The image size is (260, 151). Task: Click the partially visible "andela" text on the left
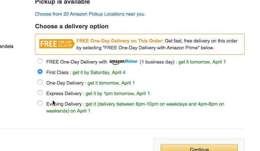tap(7, 46)
